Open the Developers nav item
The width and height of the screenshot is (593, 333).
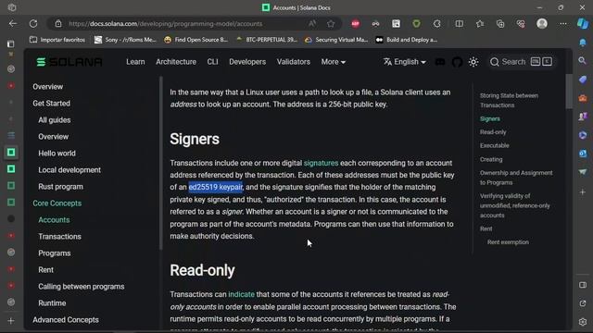(247, 62)
